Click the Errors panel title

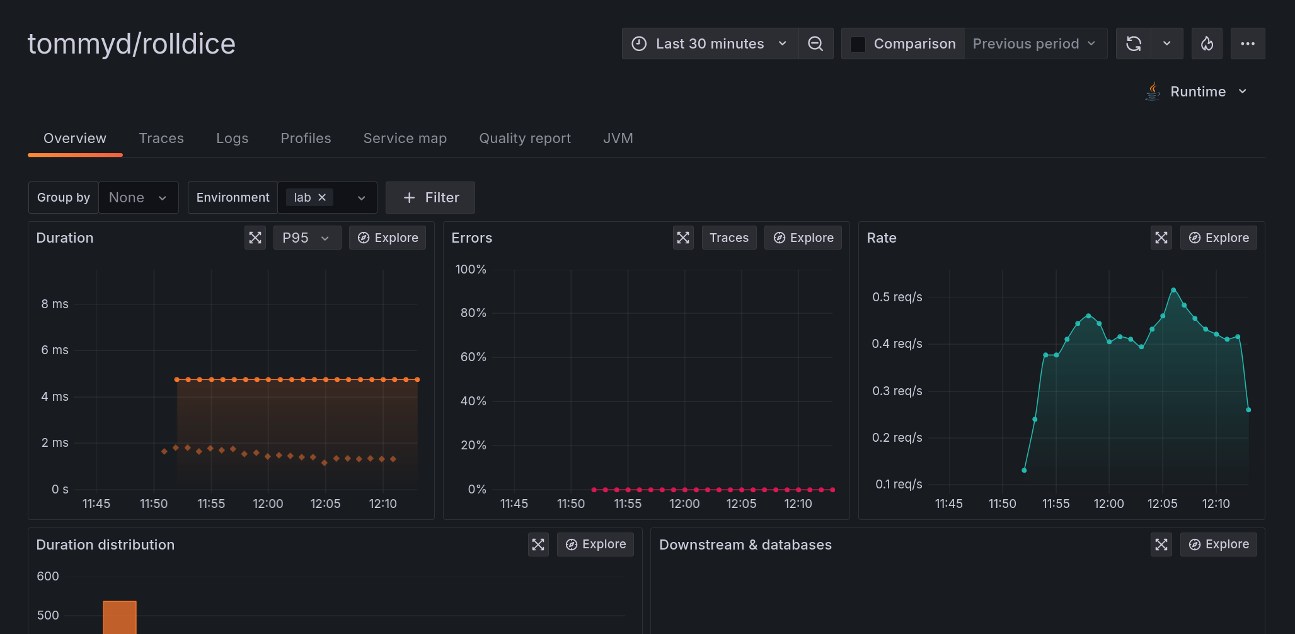click(472, 238)
